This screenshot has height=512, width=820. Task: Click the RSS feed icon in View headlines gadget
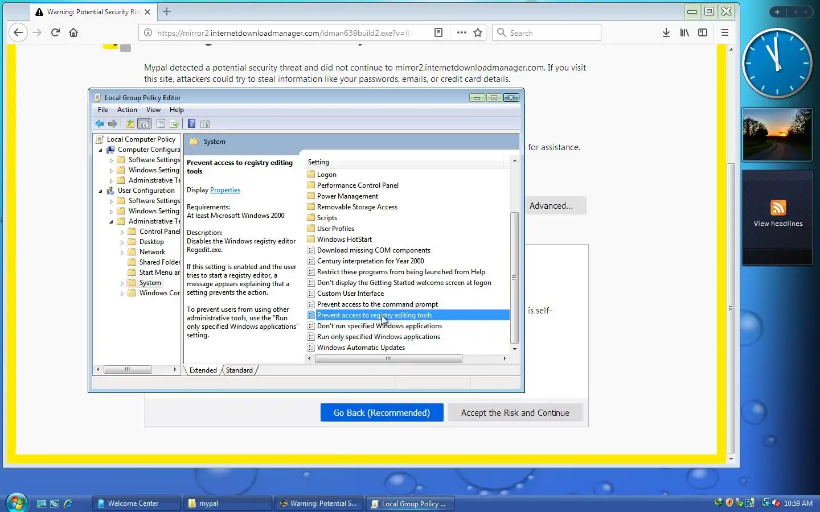click(x=778, y=208)
